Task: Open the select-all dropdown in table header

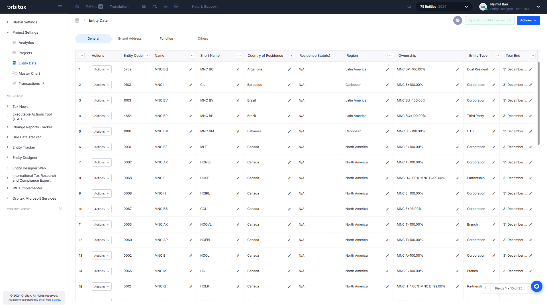Action: click(82, 56)
